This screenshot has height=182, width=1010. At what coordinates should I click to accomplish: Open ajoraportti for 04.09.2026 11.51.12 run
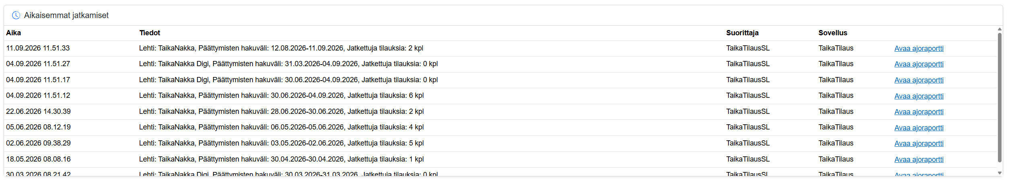coord(919,96)
